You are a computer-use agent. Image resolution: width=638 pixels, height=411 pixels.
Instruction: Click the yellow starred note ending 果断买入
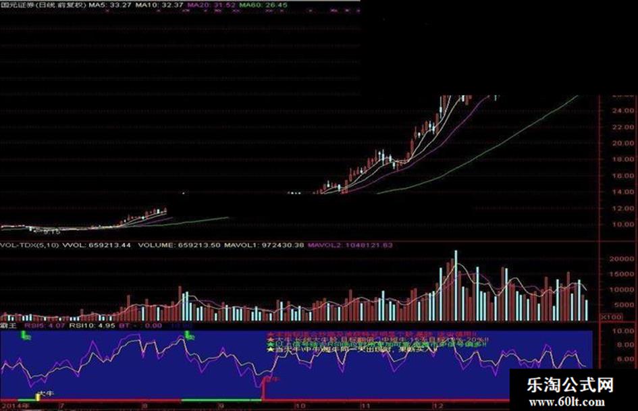[351, 350]
